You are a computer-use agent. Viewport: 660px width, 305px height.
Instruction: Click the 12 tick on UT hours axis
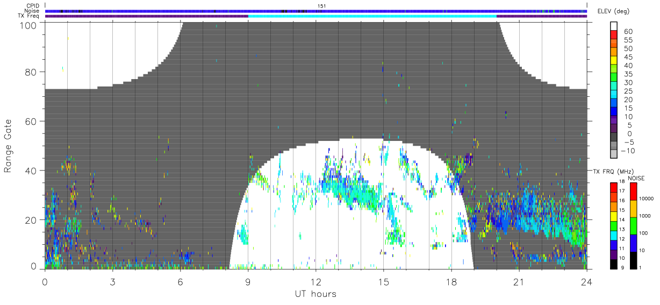pos(315,281)
